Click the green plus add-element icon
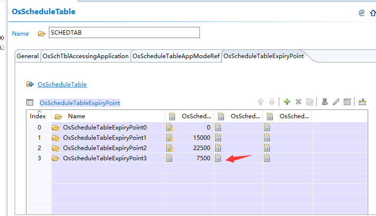 287,102
